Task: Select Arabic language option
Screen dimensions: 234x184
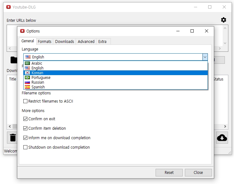Action: (x=116, y=63)
